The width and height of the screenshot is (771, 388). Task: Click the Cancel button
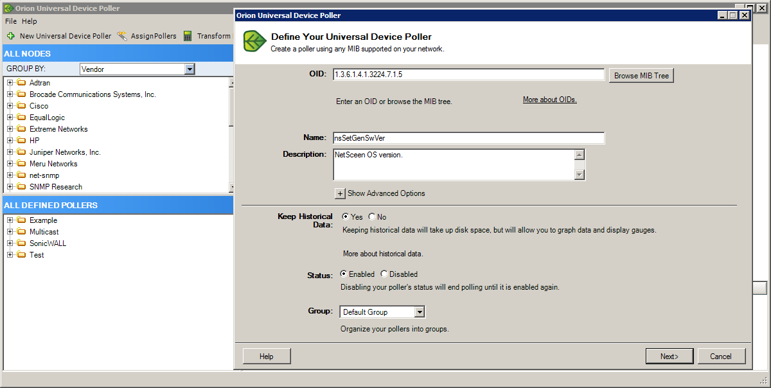coord(721,357)
